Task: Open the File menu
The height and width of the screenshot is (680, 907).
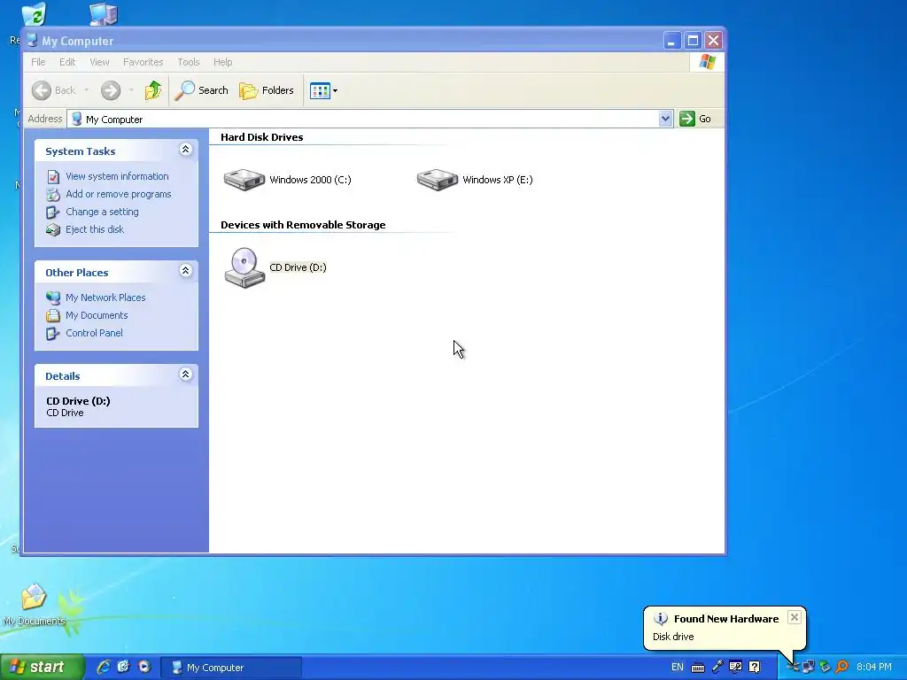Action: click(38, 62)
